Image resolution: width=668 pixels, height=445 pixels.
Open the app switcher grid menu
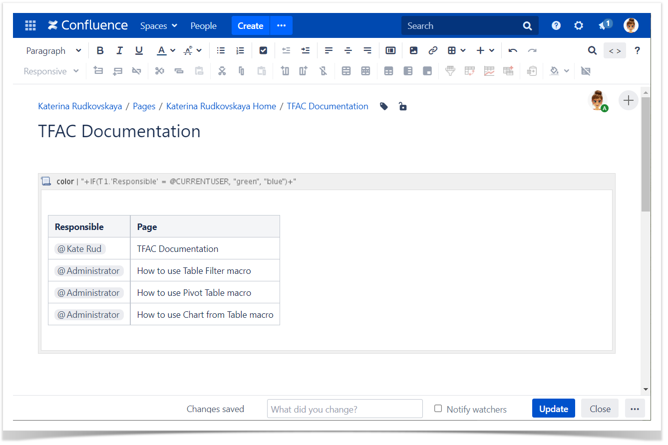coord(30,26)
